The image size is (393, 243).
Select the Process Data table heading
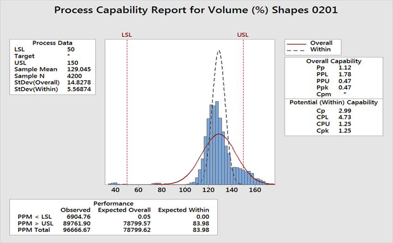53,42
